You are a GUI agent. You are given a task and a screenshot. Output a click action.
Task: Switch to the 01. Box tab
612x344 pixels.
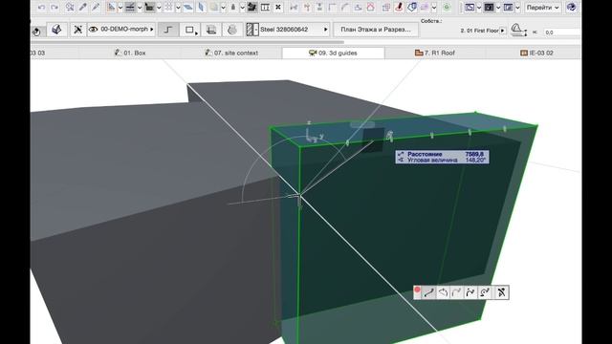[130, 53]
